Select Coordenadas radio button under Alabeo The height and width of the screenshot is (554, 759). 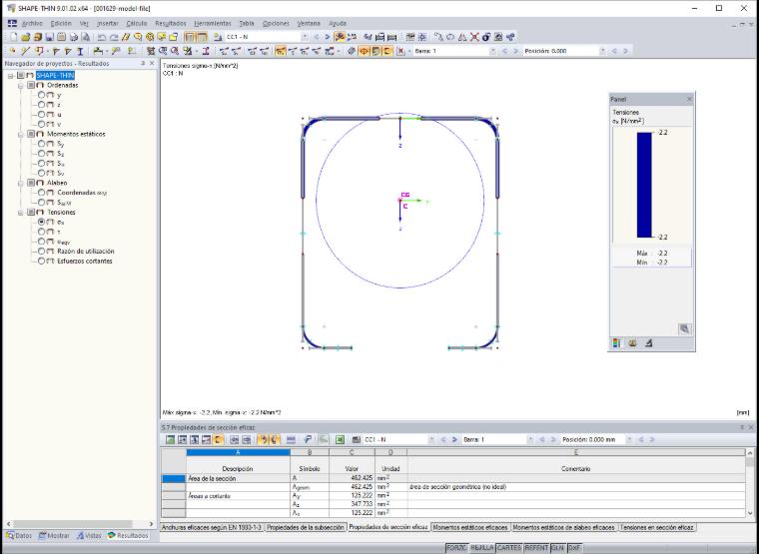pos(42,193)
